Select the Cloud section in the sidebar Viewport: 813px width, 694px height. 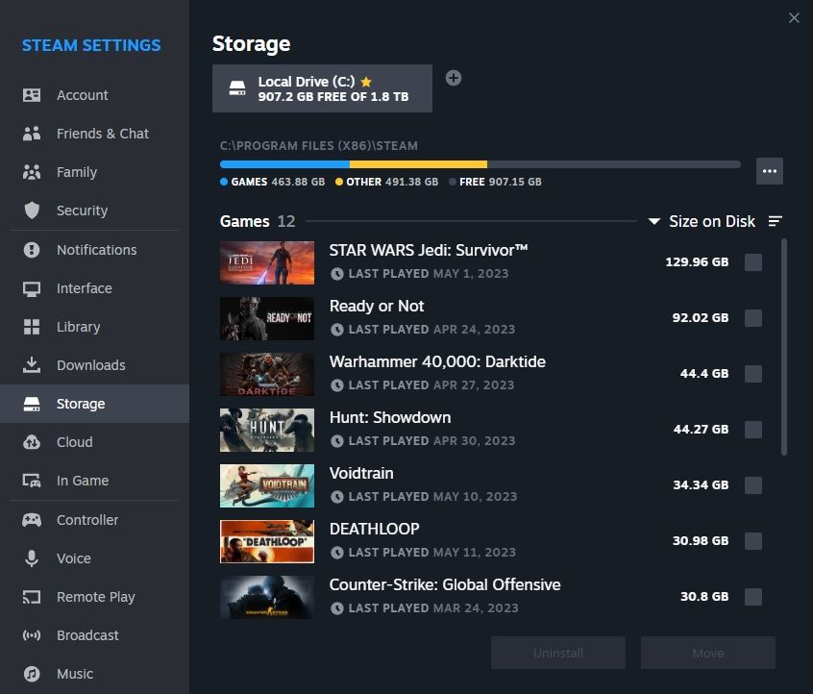tap(72, 442)
